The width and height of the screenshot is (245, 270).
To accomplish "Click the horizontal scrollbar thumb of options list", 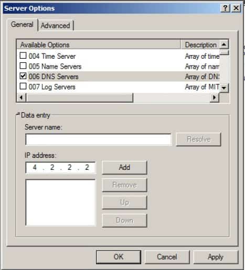I will tap(80, 98).
